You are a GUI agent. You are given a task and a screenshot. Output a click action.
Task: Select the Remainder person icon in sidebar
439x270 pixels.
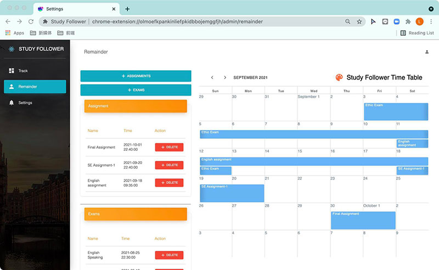(12, 87)
